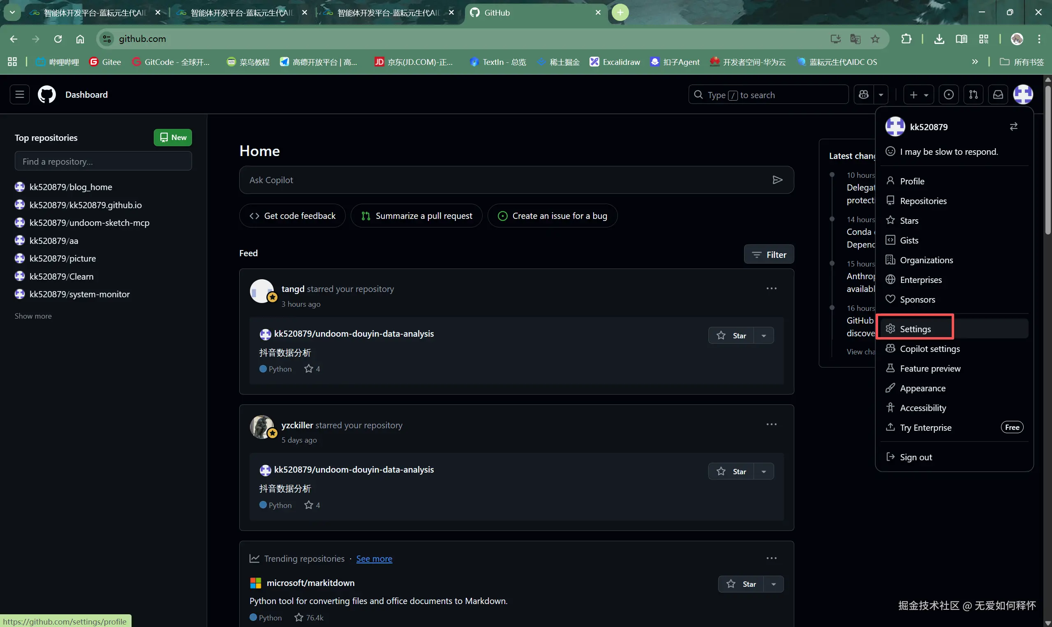Click the See more trending link
This screenshot has width=1052, height=627.
374,558
